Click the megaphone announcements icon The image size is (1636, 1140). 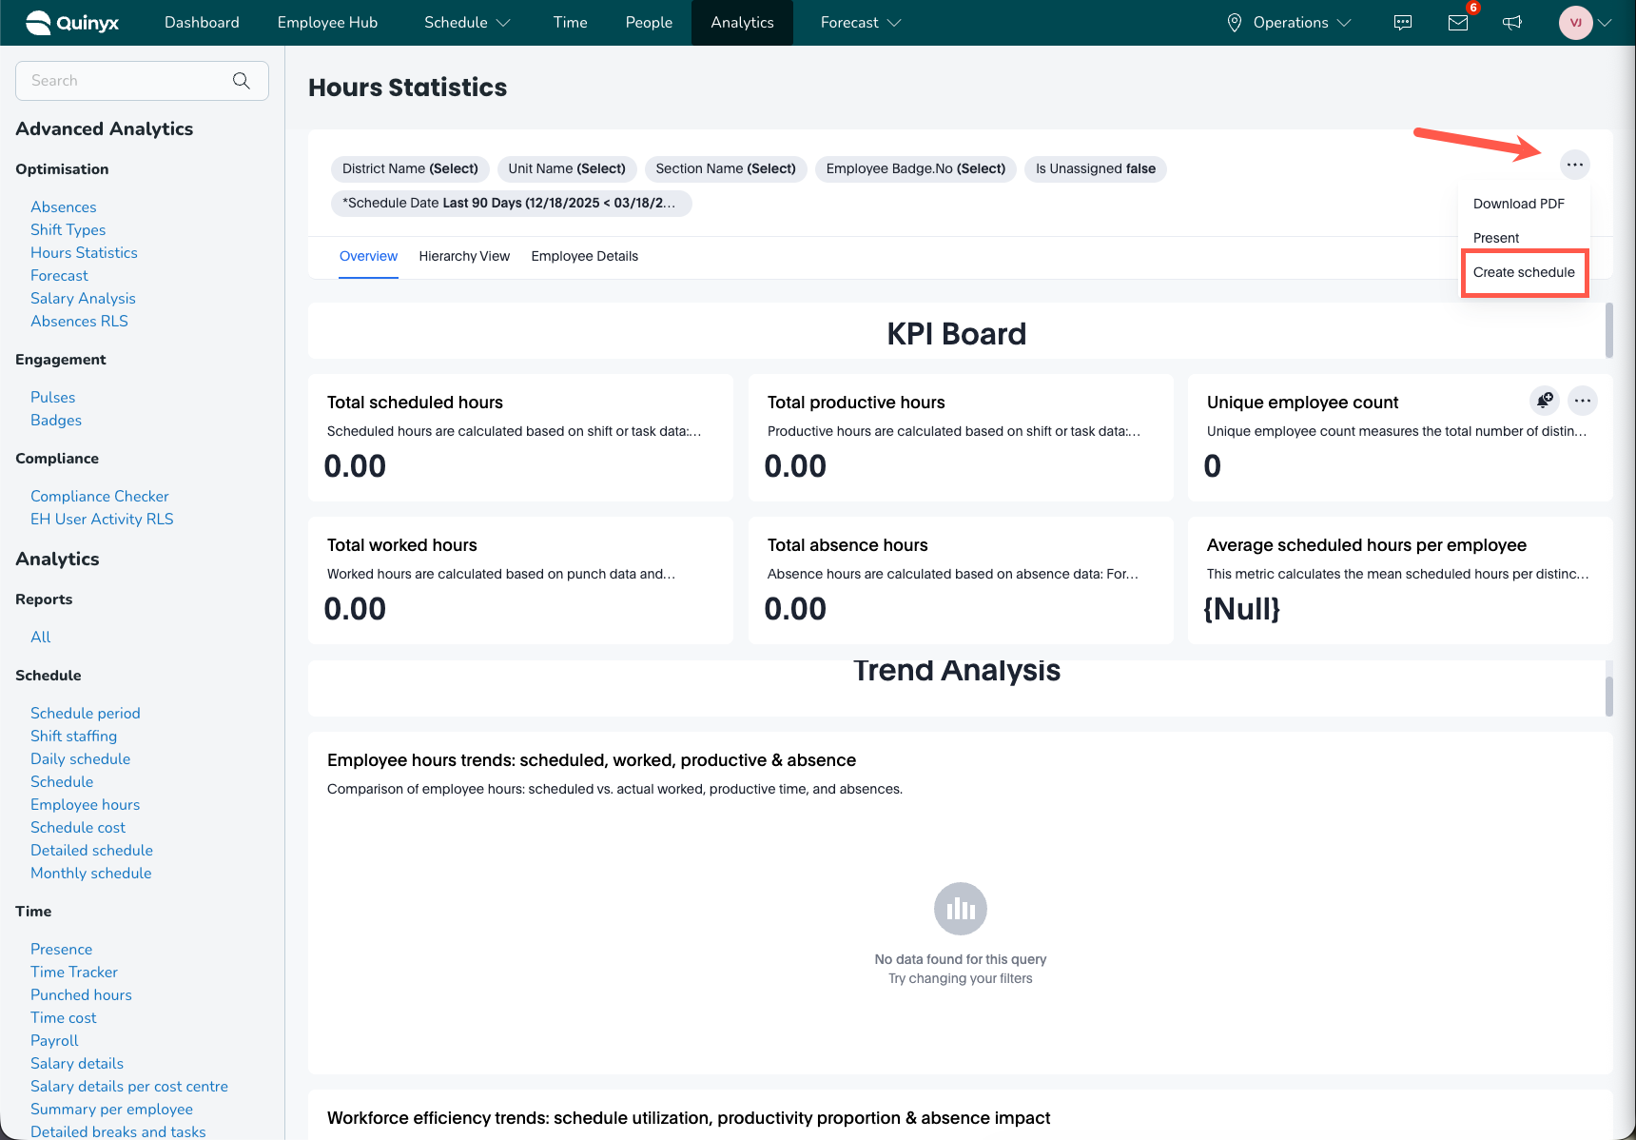[x=1512, y=23]
